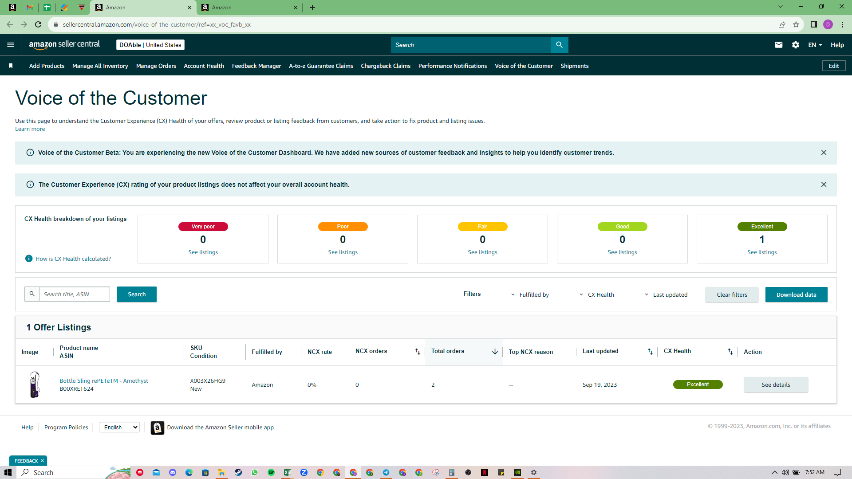Open Excel from the taskbar
Image resolution: width=852 pixels, height=479 pixels.
(288, 472)
